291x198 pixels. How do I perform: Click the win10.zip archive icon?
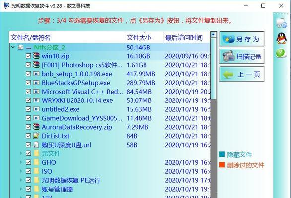[36, 56]
